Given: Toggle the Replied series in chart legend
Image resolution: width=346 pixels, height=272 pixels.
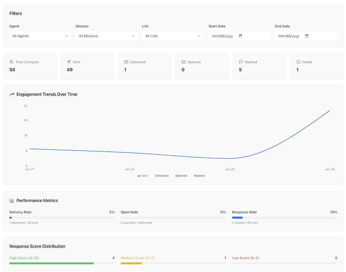Looking at the screenshot, I should click(x=199, y=176).
